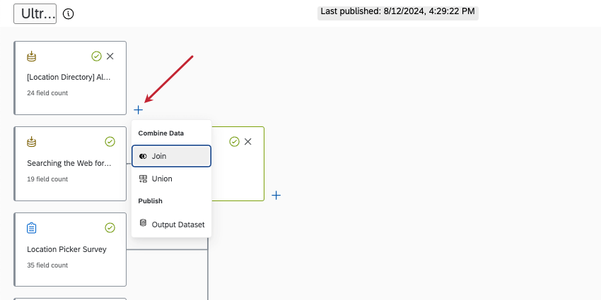Click the '24 field count' label
This screenshot has width=601, height=300.
tap(47, 93)
